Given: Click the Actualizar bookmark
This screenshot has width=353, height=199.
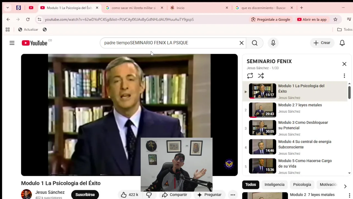Looking at the screenshot, I should tap(28, 30).
